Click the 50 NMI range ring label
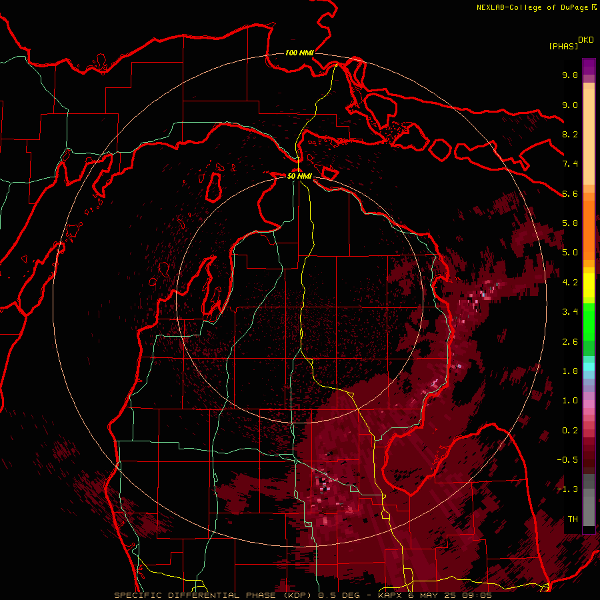600x600 pixels. [x=299, y=176]
